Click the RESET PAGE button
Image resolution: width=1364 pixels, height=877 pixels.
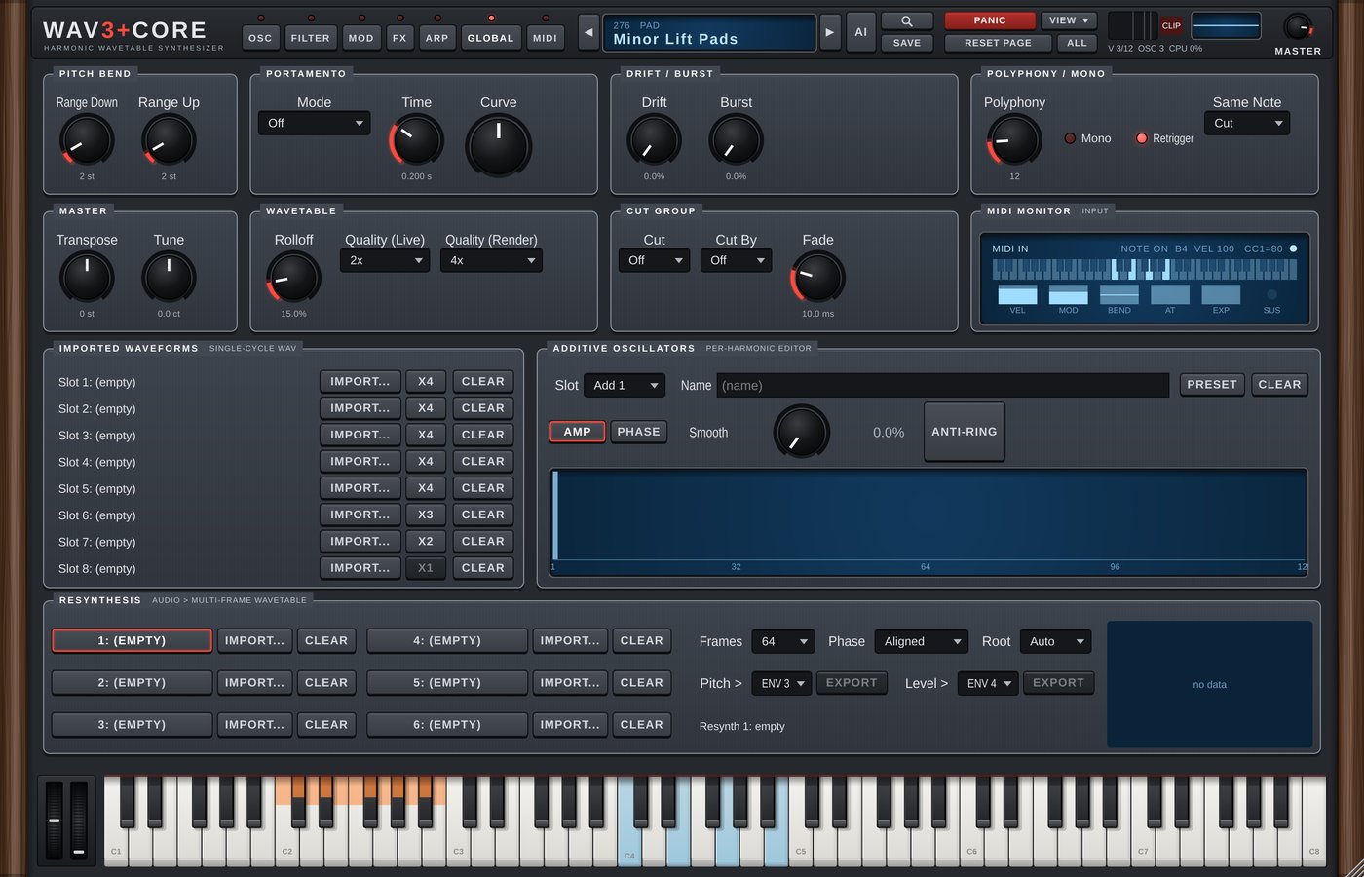pyautogui.click(x=998, y=43)
